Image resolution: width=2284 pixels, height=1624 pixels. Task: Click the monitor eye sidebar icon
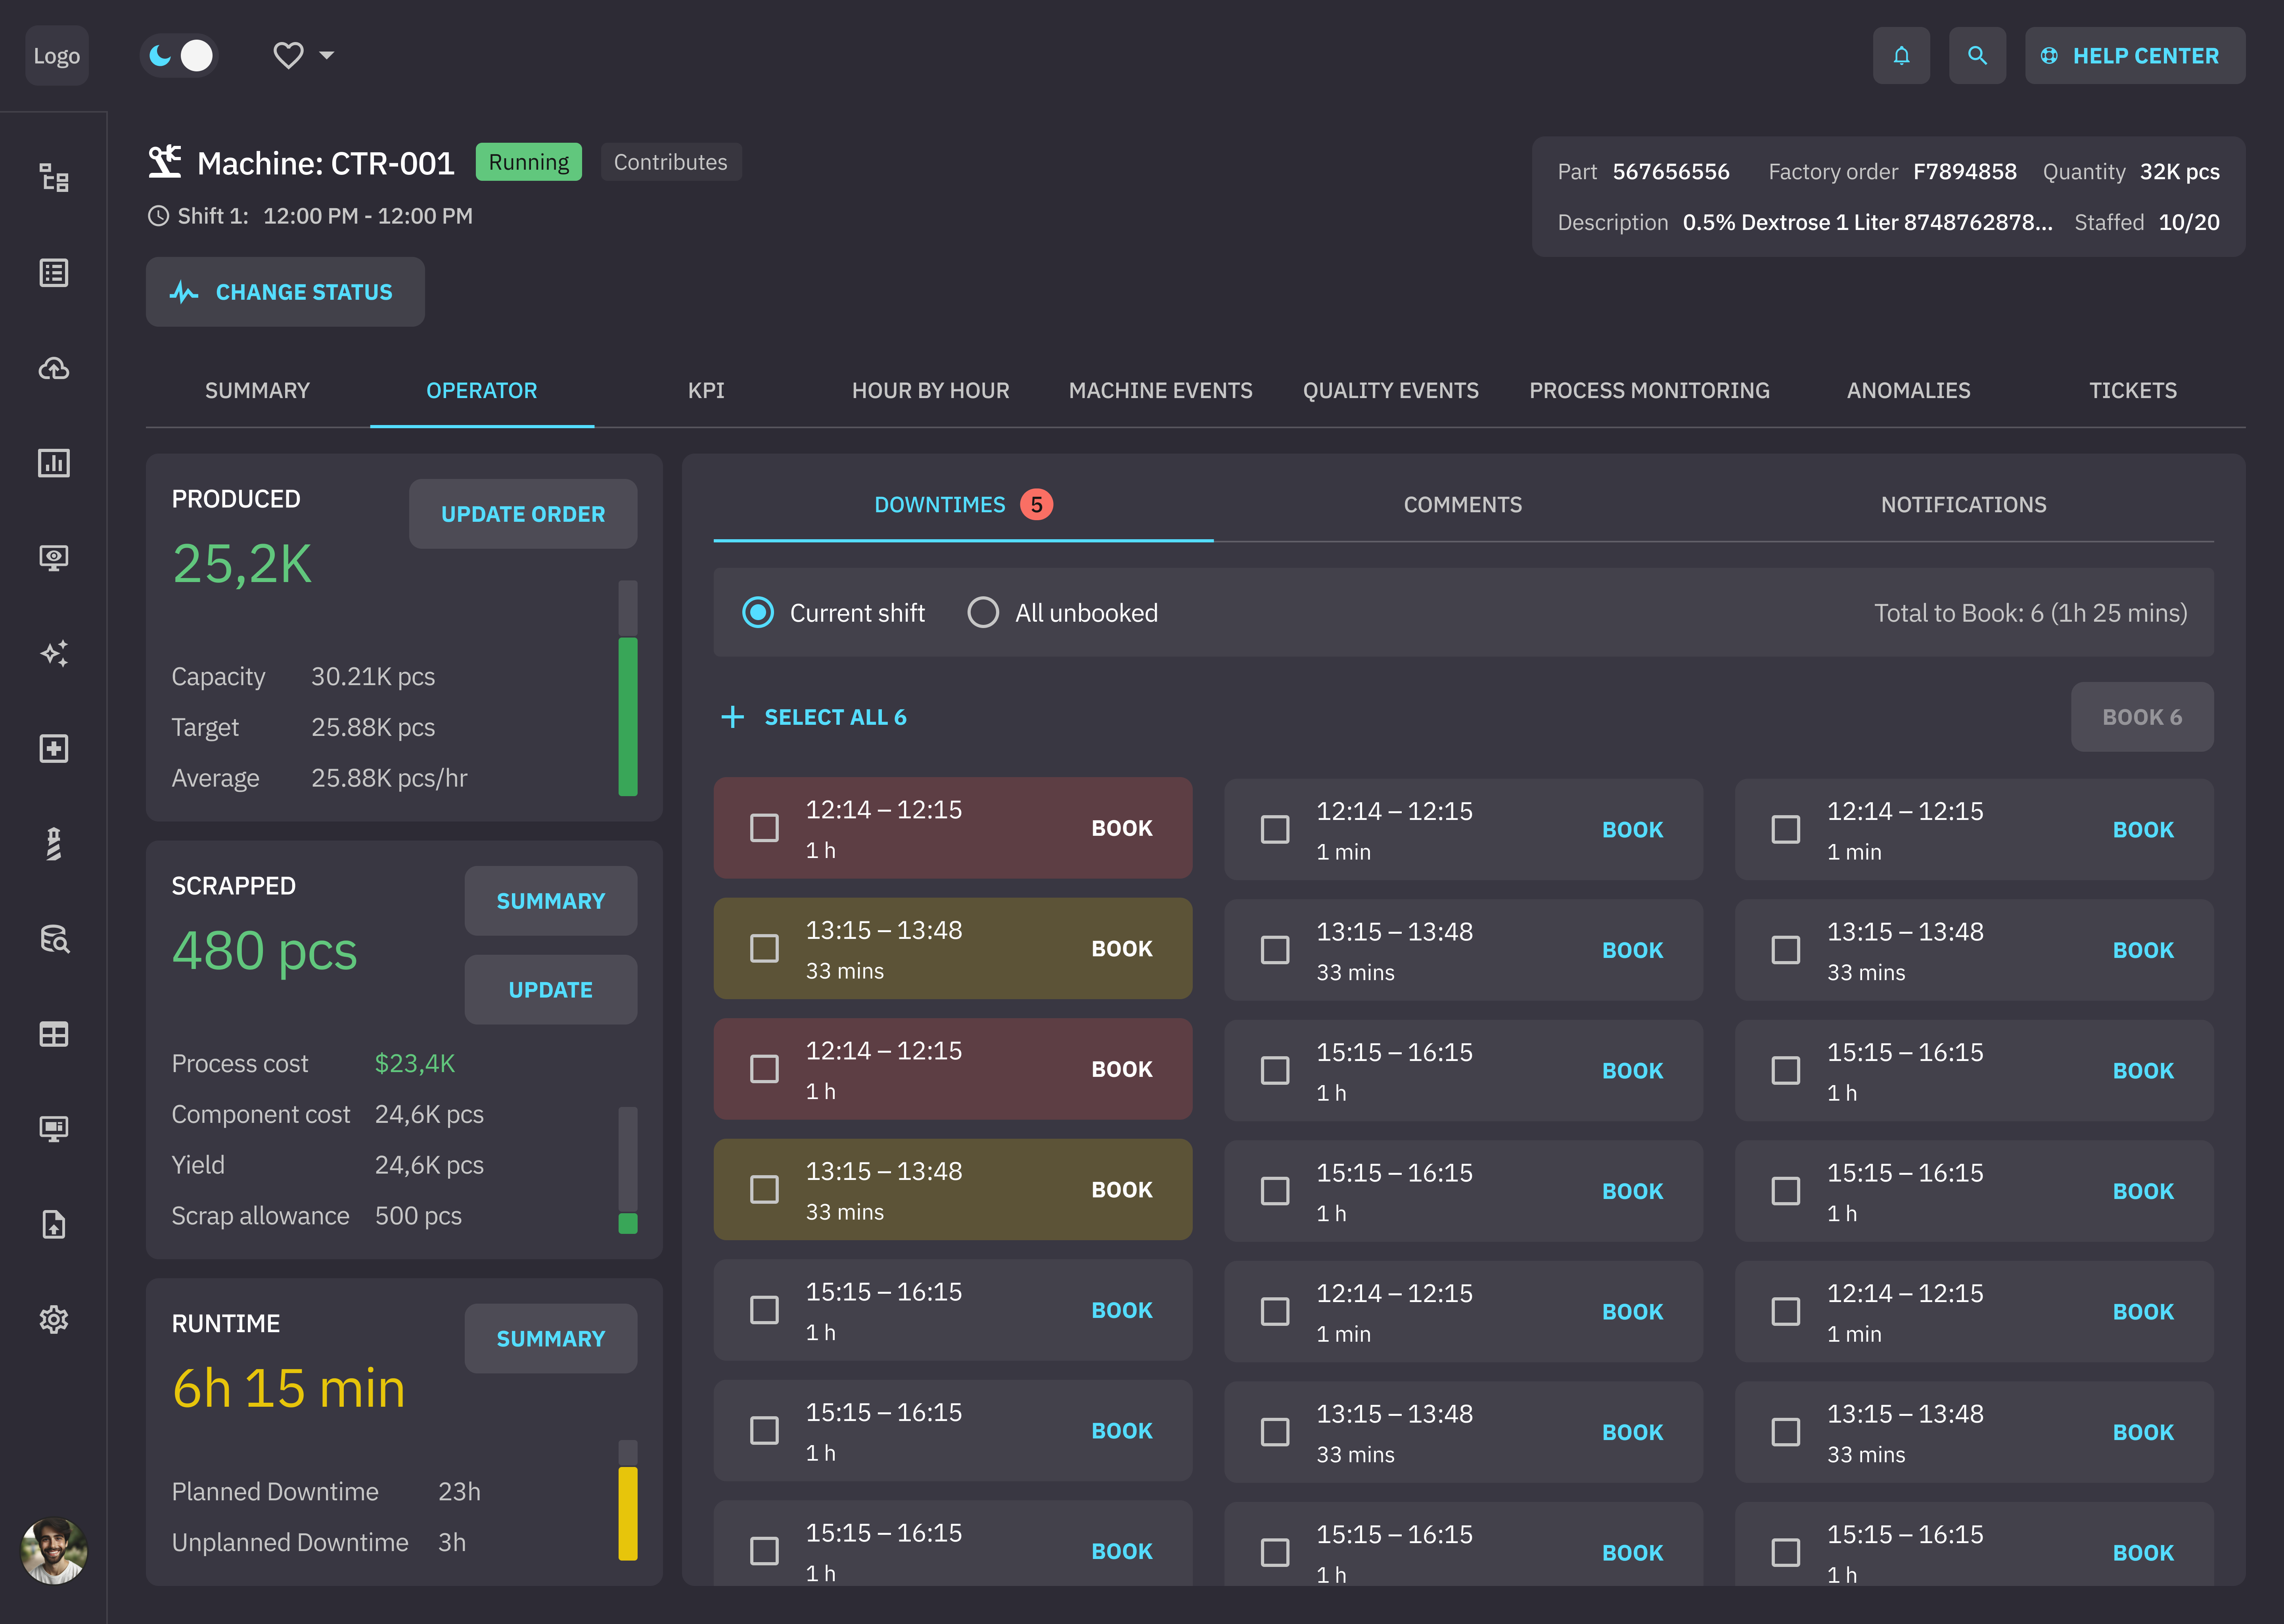pos(54,558)
